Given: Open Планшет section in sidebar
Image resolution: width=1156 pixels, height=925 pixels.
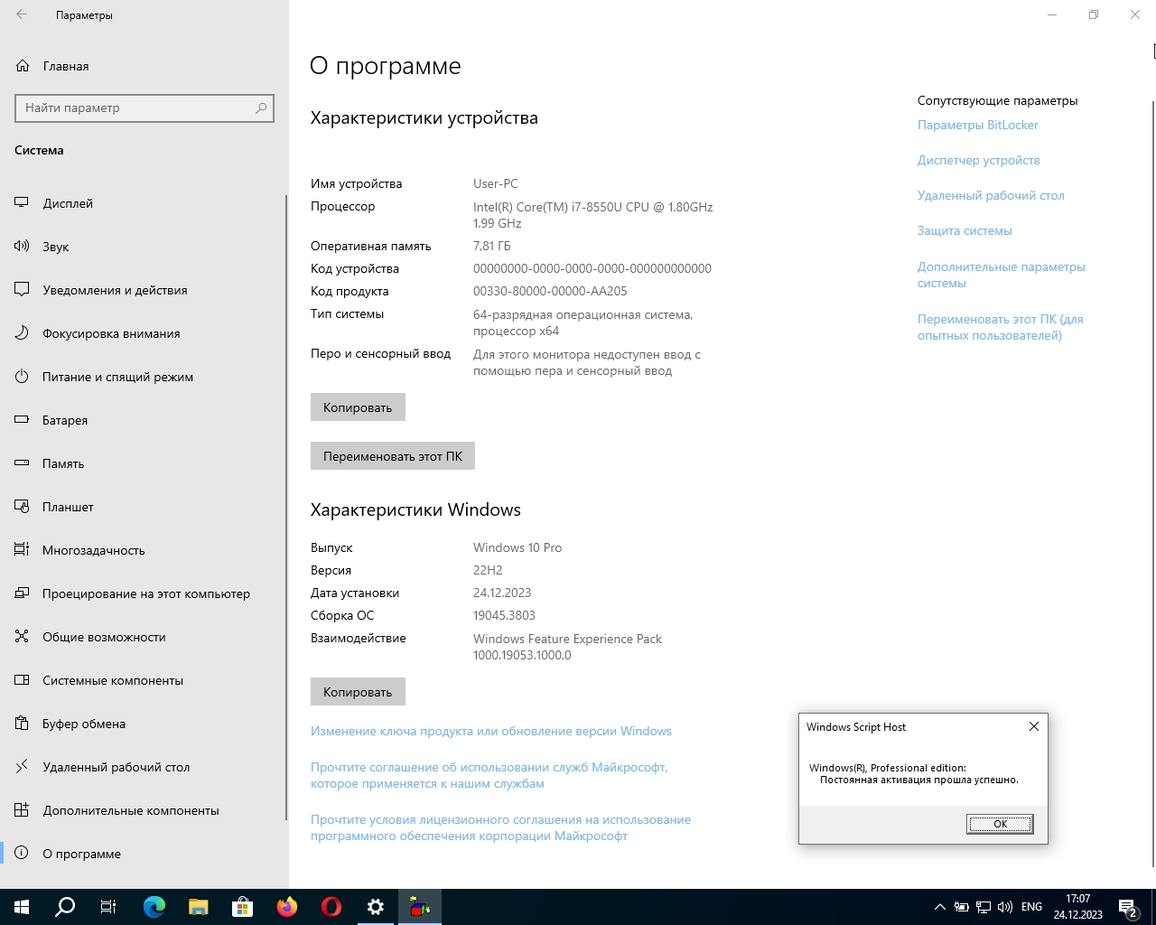Looking at the screenshot, I should (x=144, y=507).
